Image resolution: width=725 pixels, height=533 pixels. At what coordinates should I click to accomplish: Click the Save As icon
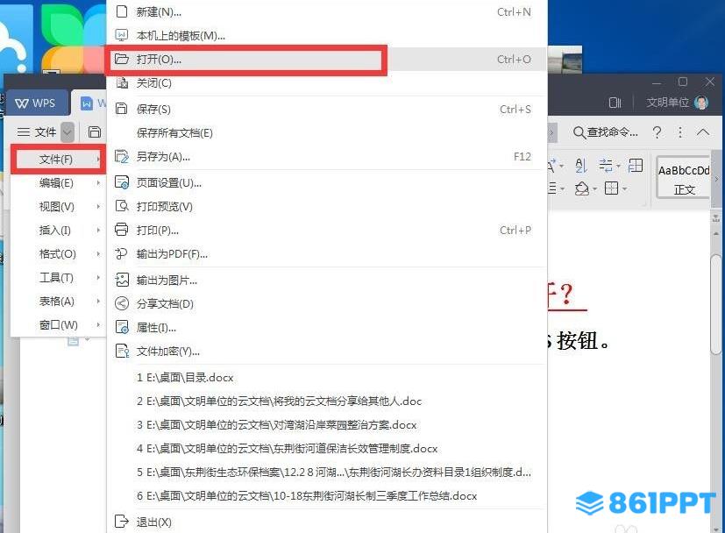(x=122, y=157)
